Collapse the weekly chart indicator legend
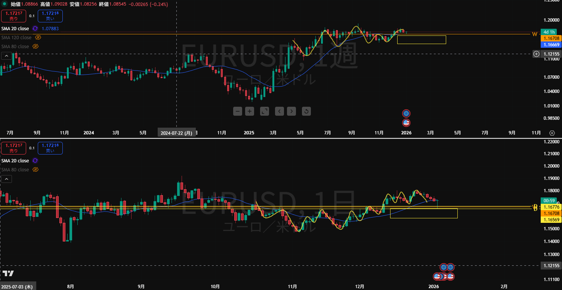Image resolution: width=562 pixels, height=290 pixels. click(6, 56)
